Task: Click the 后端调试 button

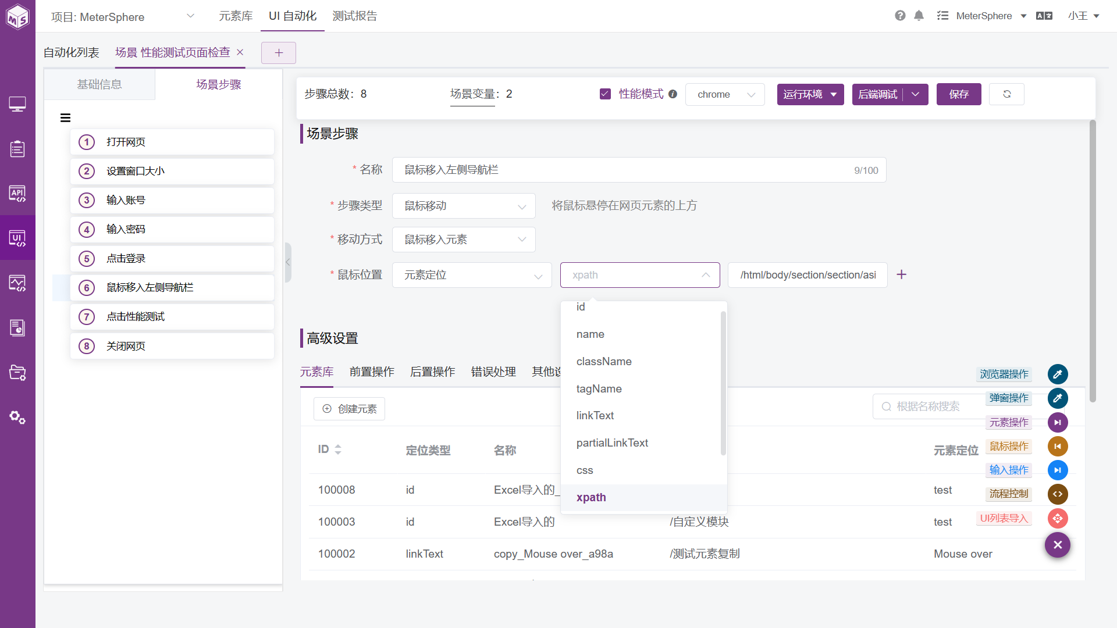Action: coord(878,94)
